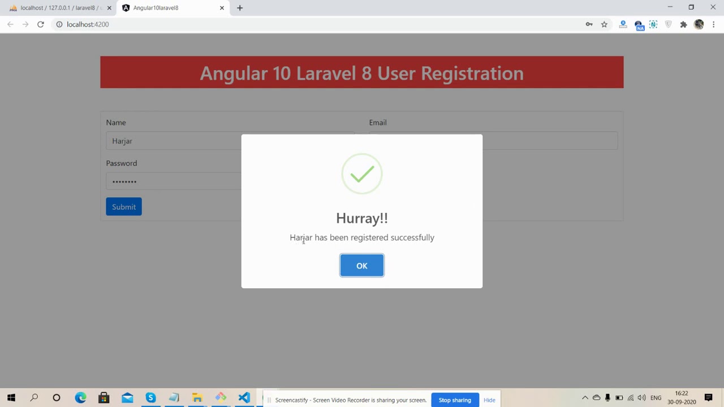Open the extension icon with the NA badge
724x407 pixels.
tap(639, 25)
